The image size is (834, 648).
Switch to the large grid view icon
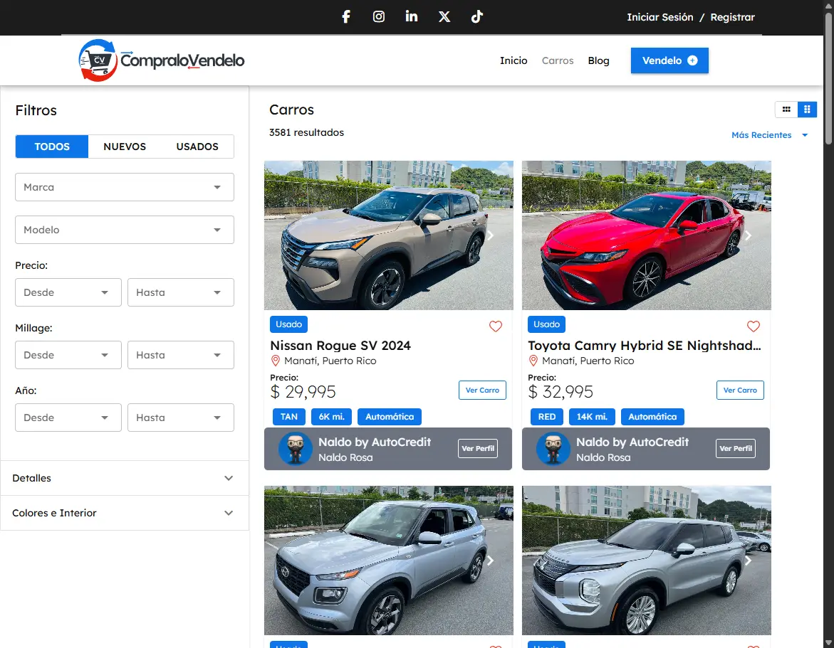[807, 110]
